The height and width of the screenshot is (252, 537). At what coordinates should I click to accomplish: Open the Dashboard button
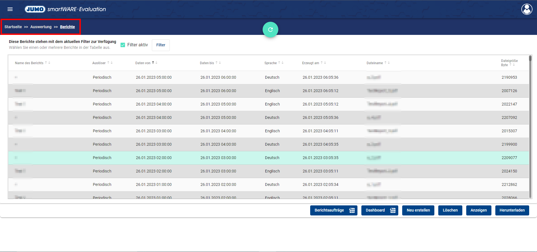[x=380, y=210]
